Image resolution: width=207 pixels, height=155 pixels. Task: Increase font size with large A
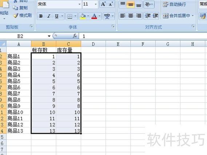[x=103, y=4]
